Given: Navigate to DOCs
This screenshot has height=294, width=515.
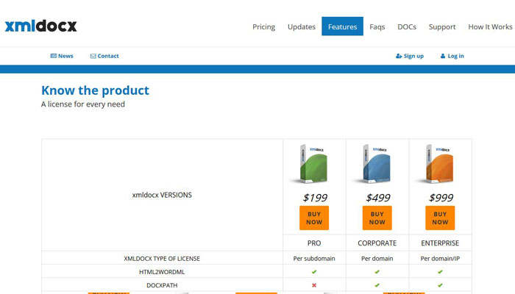Looking at the screenshot, I should click(407, 27).
